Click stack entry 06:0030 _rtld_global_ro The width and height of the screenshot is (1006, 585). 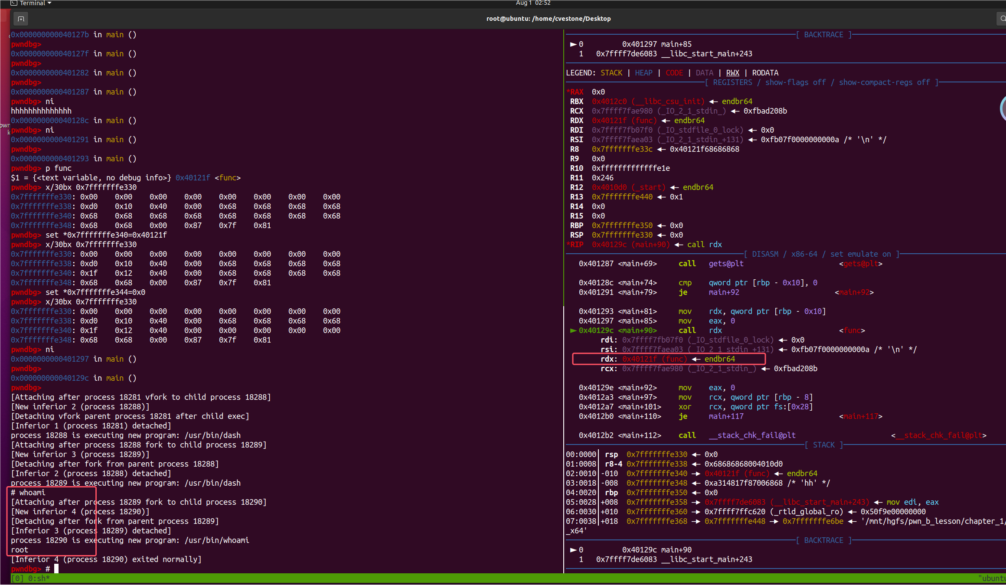point(746,512)
